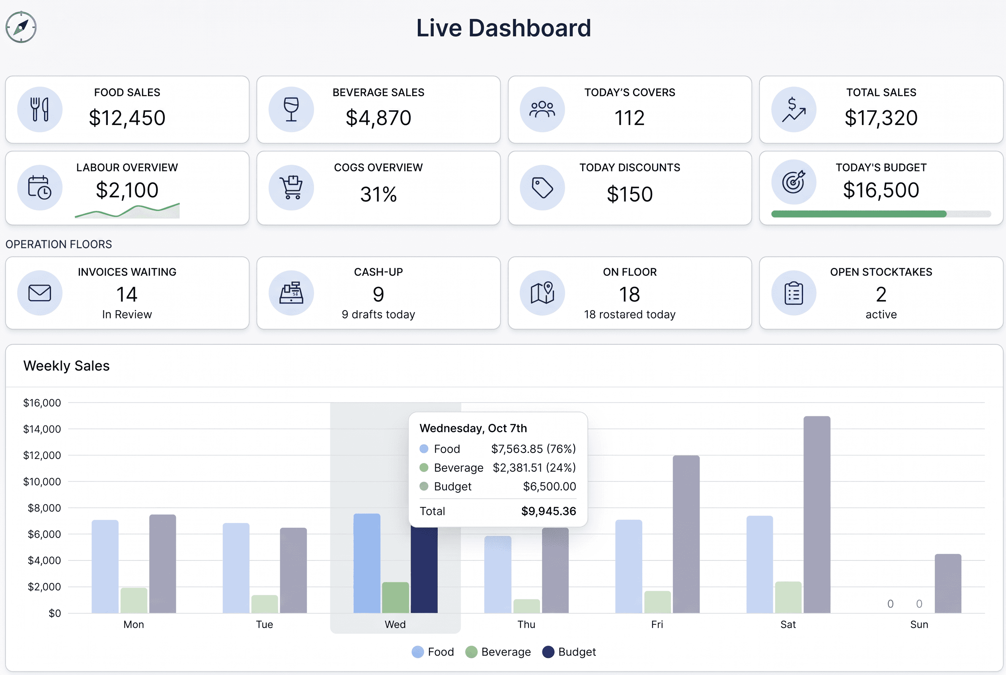The width and height of the screenshot is (1006, 675).
Task: Click the Cash-Up register icon
Action: tap(291, 293)
